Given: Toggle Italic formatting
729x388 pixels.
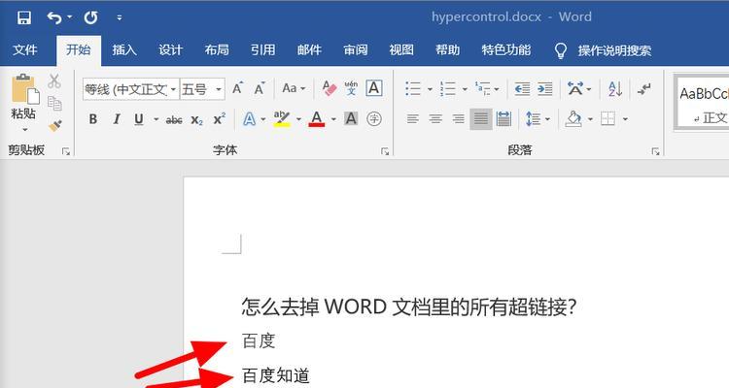Looking at the screenshot, I should click(117, 119).
